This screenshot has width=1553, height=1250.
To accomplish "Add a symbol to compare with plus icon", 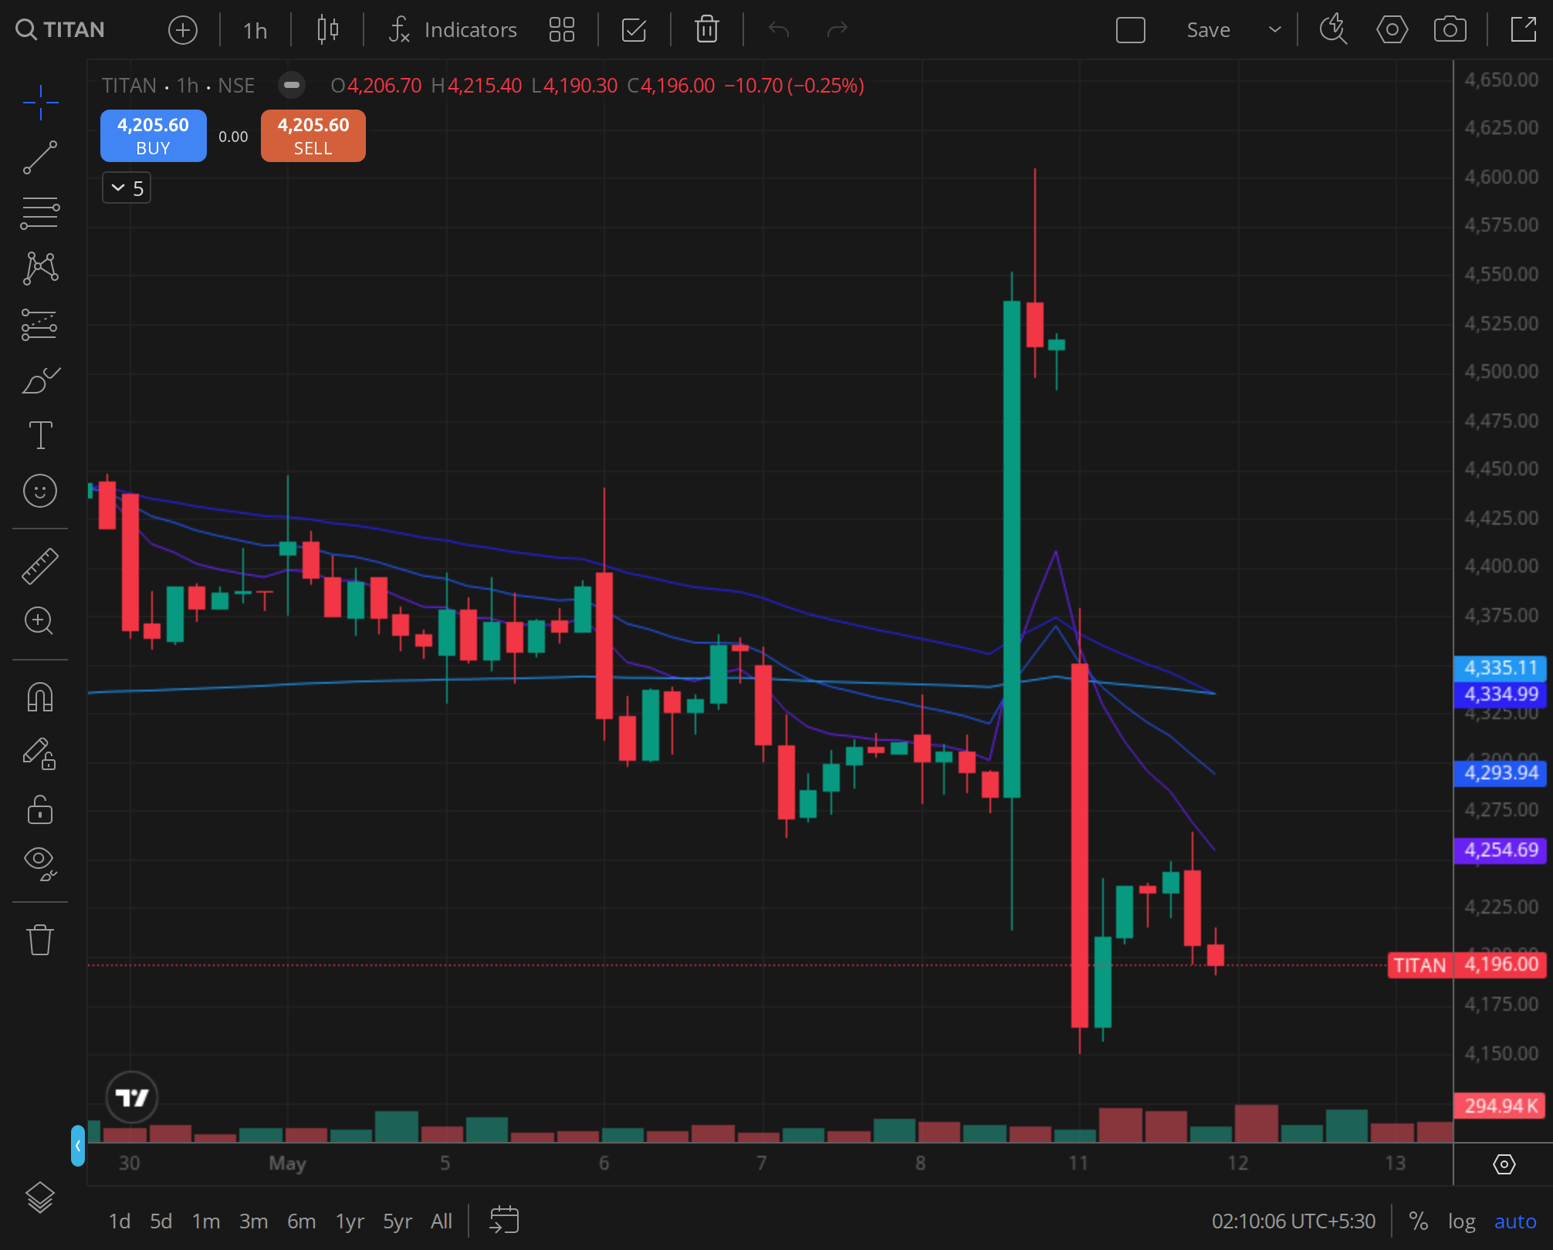I will [183, 30].
